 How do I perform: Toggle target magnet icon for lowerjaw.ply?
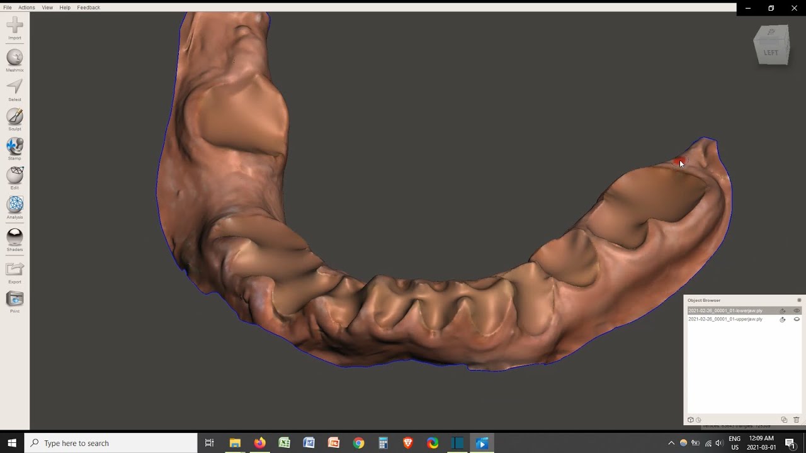pos(783,311)
